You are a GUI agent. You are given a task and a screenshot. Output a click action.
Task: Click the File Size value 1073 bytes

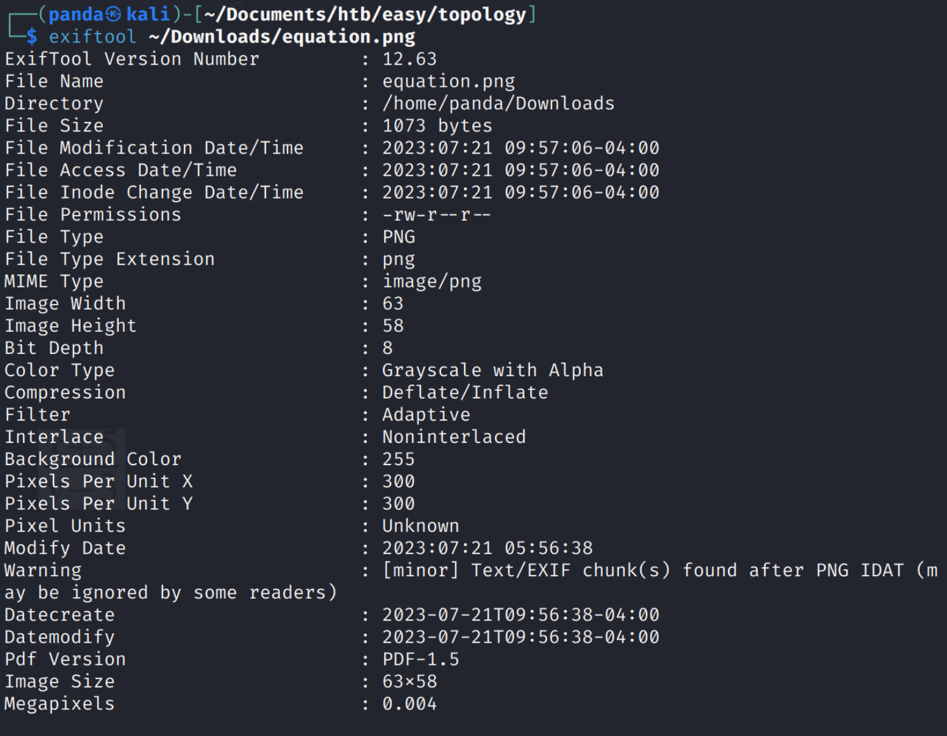tap(437, 126)
